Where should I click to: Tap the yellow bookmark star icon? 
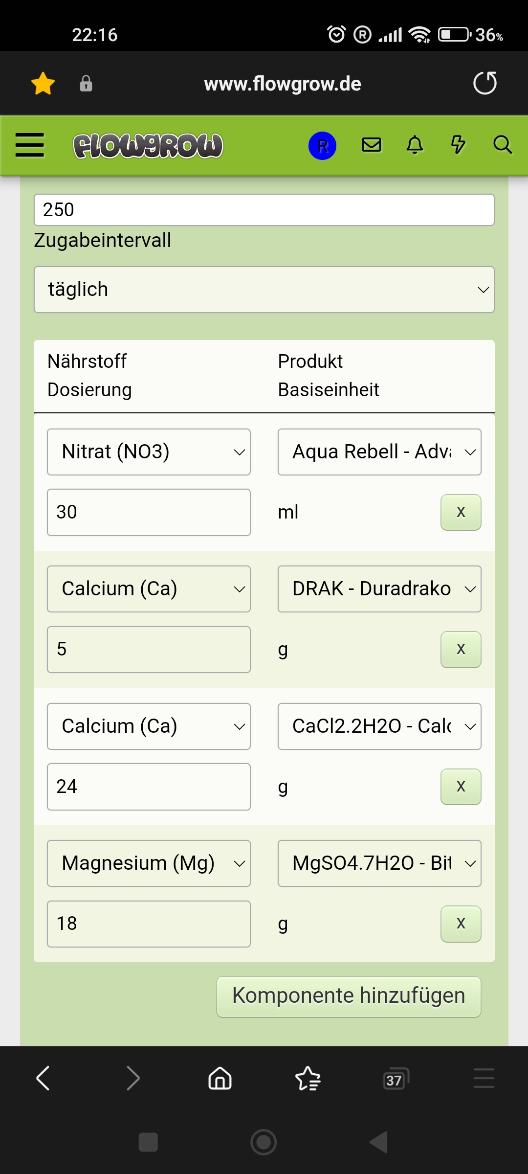click(x=43, y=84)
